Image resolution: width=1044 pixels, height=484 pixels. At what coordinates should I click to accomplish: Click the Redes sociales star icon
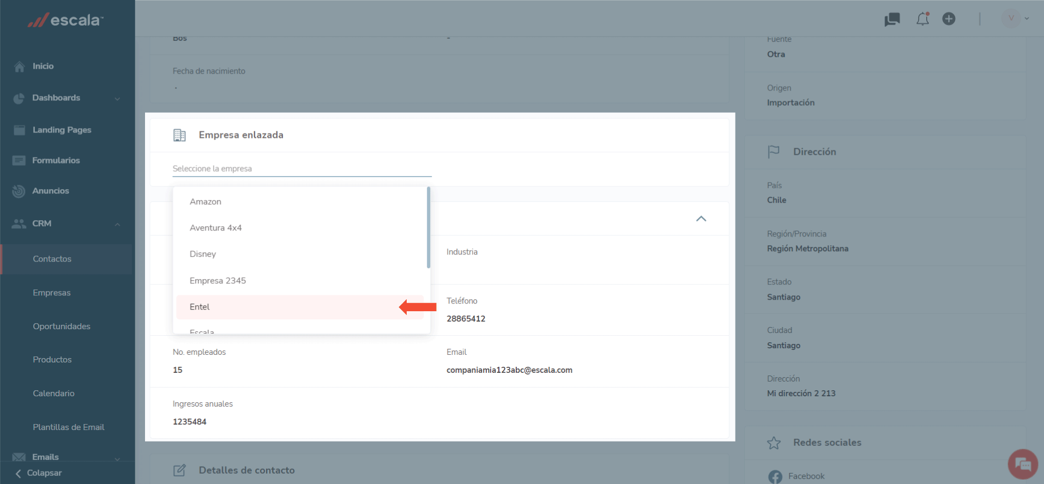point(774,443)
